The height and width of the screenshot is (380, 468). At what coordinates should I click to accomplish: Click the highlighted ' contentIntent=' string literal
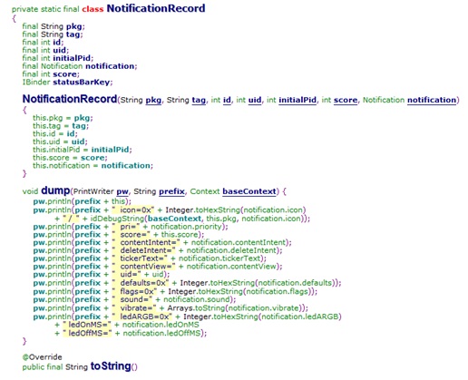pos(146,242)
